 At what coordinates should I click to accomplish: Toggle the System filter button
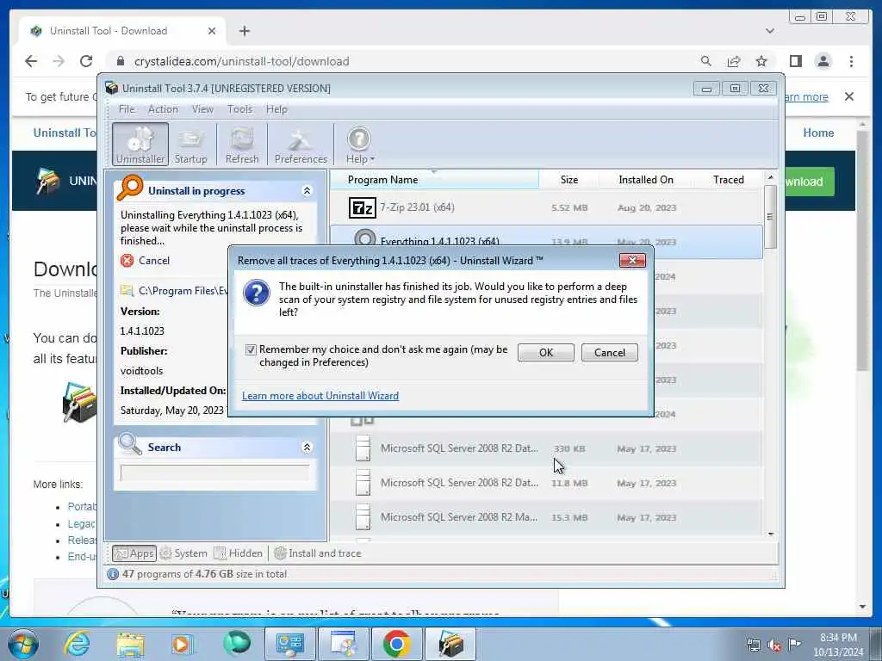(x=184, y=553)
